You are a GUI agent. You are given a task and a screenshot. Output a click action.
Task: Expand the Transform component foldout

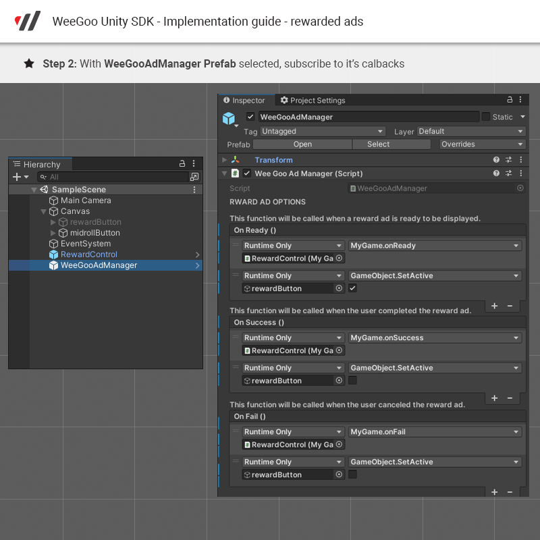click(225, 160)
